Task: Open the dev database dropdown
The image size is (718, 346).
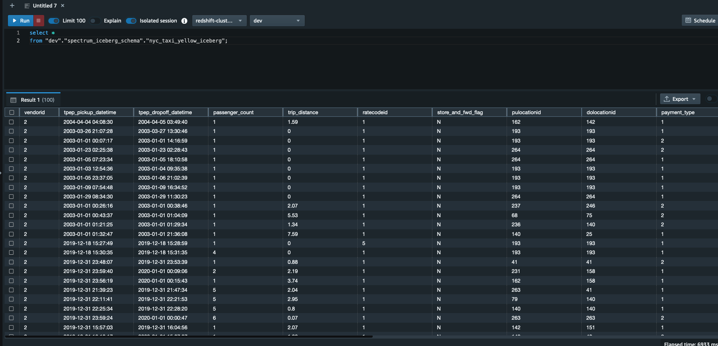Action: (277, 20)
